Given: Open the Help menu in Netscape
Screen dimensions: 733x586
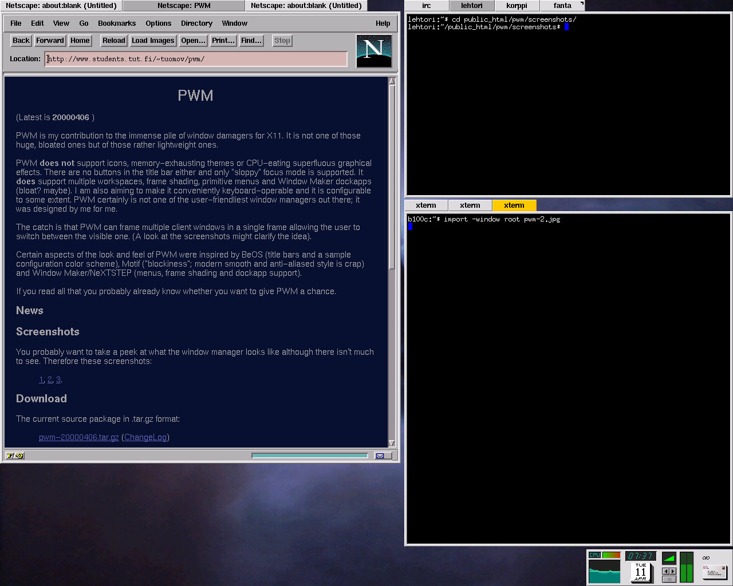Looking at the screenshot, I should [383, 23].
